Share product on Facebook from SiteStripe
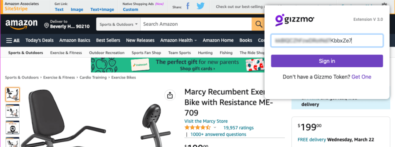 click(x=188, y=6)
